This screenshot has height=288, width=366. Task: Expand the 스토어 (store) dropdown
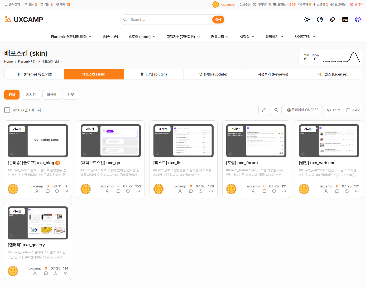(142, 37)
